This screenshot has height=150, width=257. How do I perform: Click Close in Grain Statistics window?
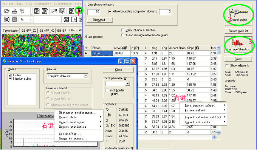click(x=118, y=70)
